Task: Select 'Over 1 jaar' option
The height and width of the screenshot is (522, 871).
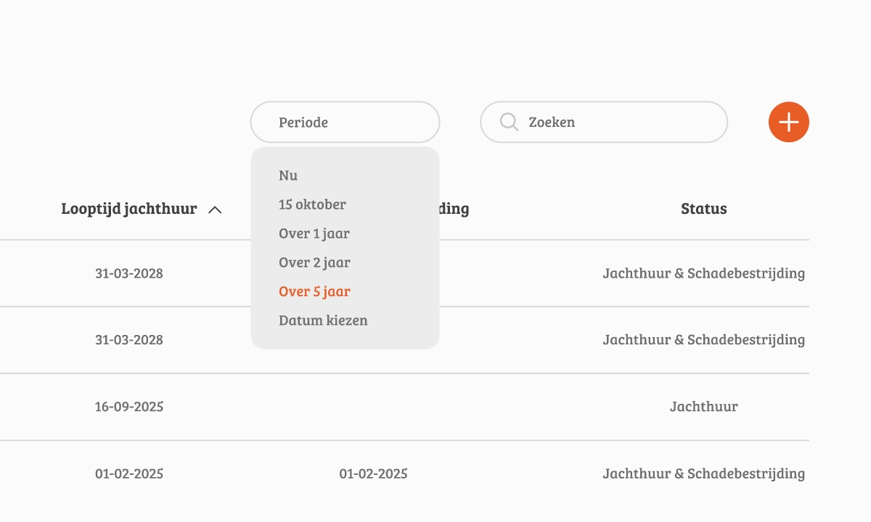Action: coord(314,233)
